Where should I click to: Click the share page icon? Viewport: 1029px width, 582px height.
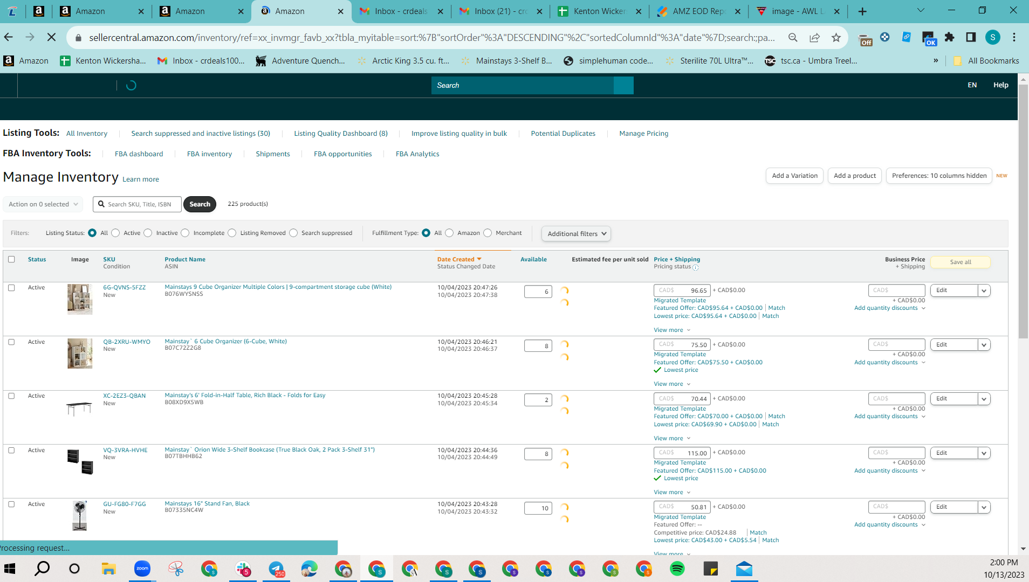click(x=814, y=37)
